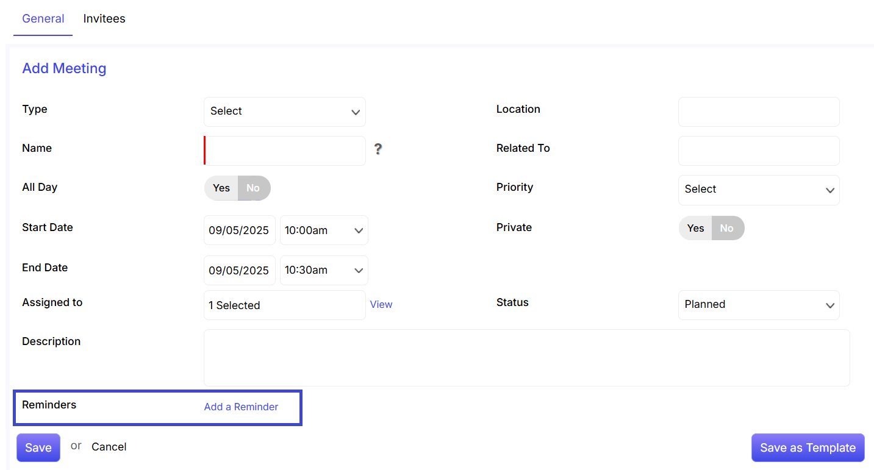Click the Location label
The height and width of the screenshot is (470, 874).
518,109
